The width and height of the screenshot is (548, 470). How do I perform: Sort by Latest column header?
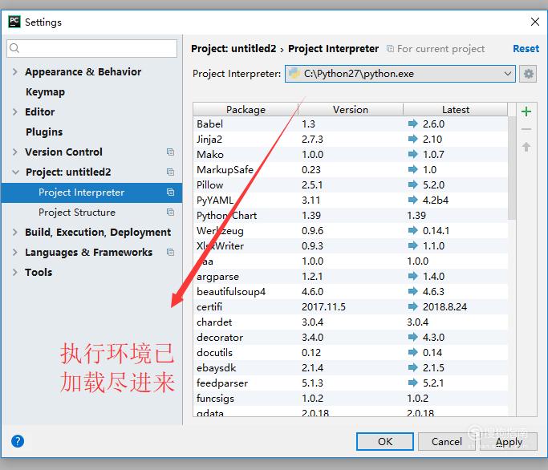pyautogui.click(x=456, y=109)
